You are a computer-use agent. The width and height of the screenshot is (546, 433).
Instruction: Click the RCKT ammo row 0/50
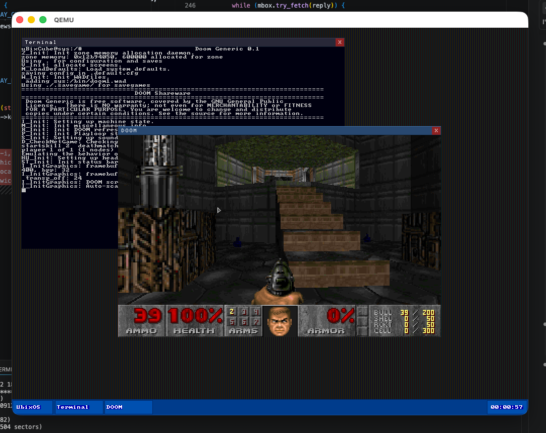click(404, 324)
